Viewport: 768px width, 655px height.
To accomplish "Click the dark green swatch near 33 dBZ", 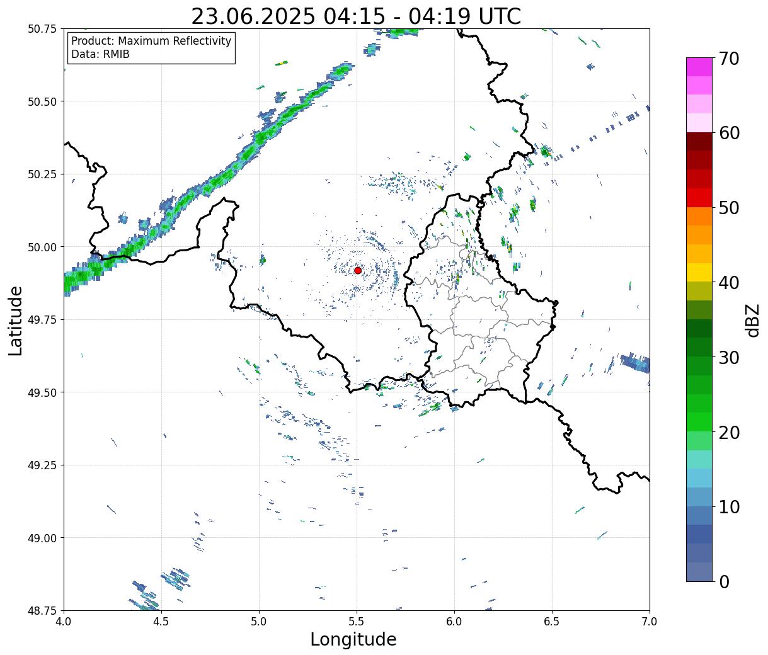I will pyautogui.click(x=699, y=328).
